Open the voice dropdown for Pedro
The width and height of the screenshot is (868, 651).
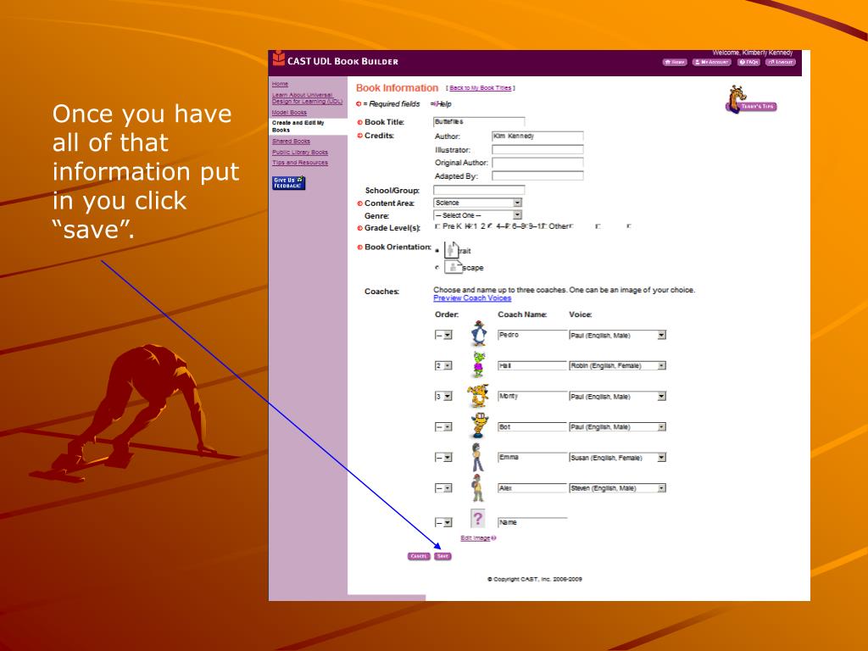[x=617, y=336]
